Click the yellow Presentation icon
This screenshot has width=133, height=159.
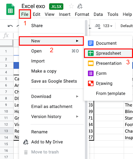click(x=91, y=63)
